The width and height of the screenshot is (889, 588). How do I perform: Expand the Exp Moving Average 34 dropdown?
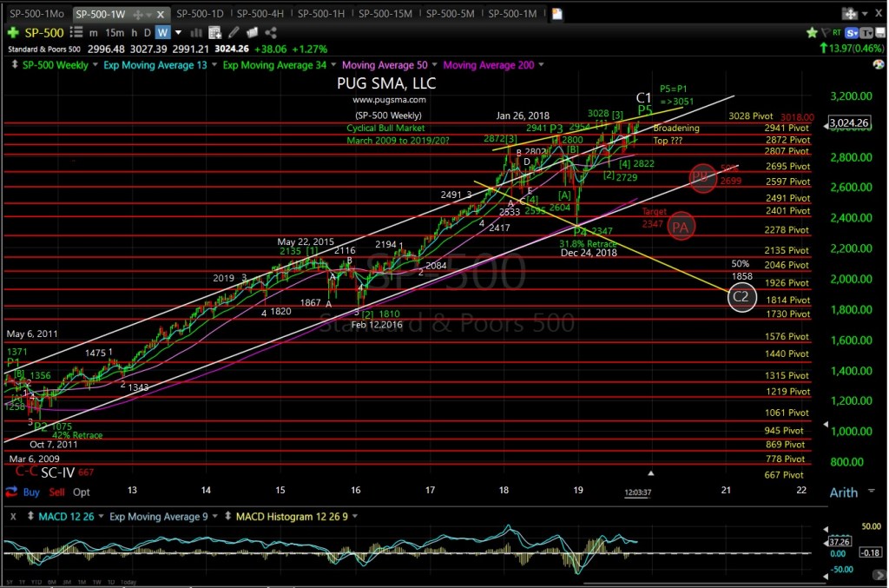(333, 65)
